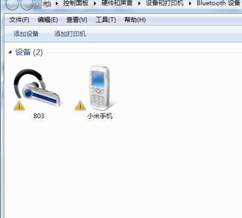Open the 查看(V) menu
242x218 pixels.
(x=76, y=20)
